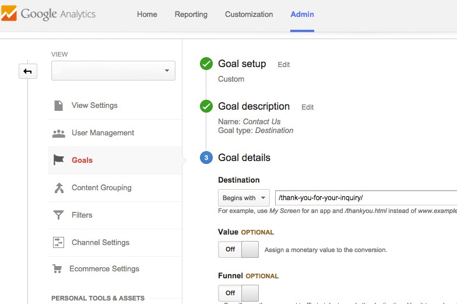457x304 pixels.
Task: Go to the Home tab
Action: coord(147,15)
